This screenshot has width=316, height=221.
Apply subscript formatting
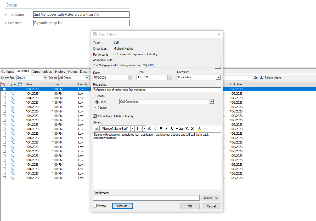click(187, 128)
